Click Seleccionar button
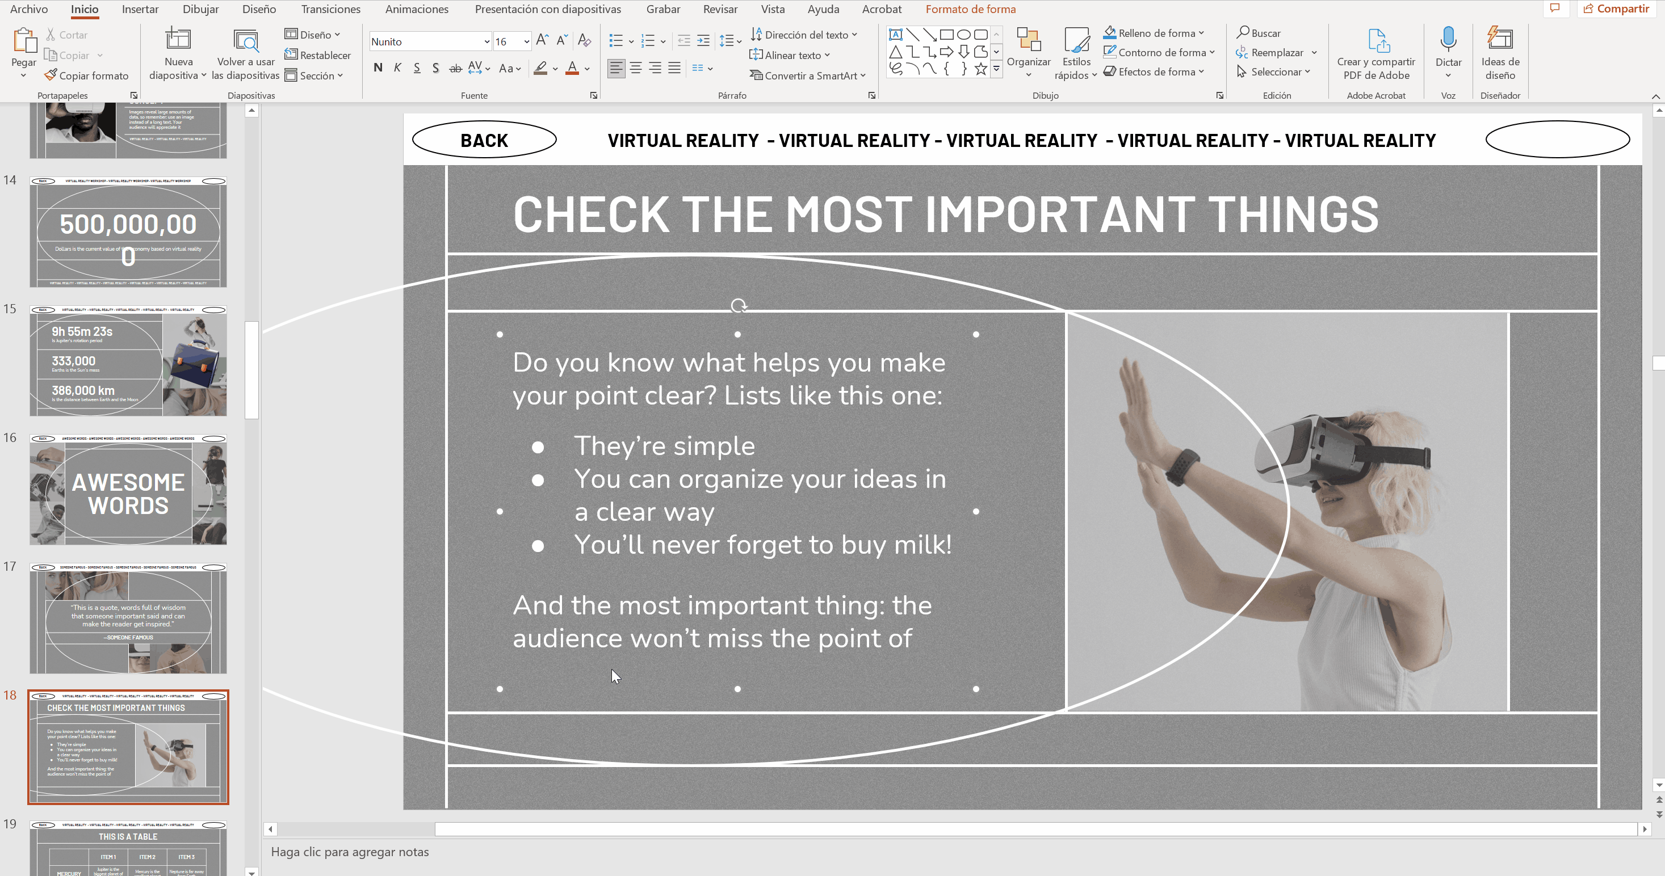 coord(1273,71)
